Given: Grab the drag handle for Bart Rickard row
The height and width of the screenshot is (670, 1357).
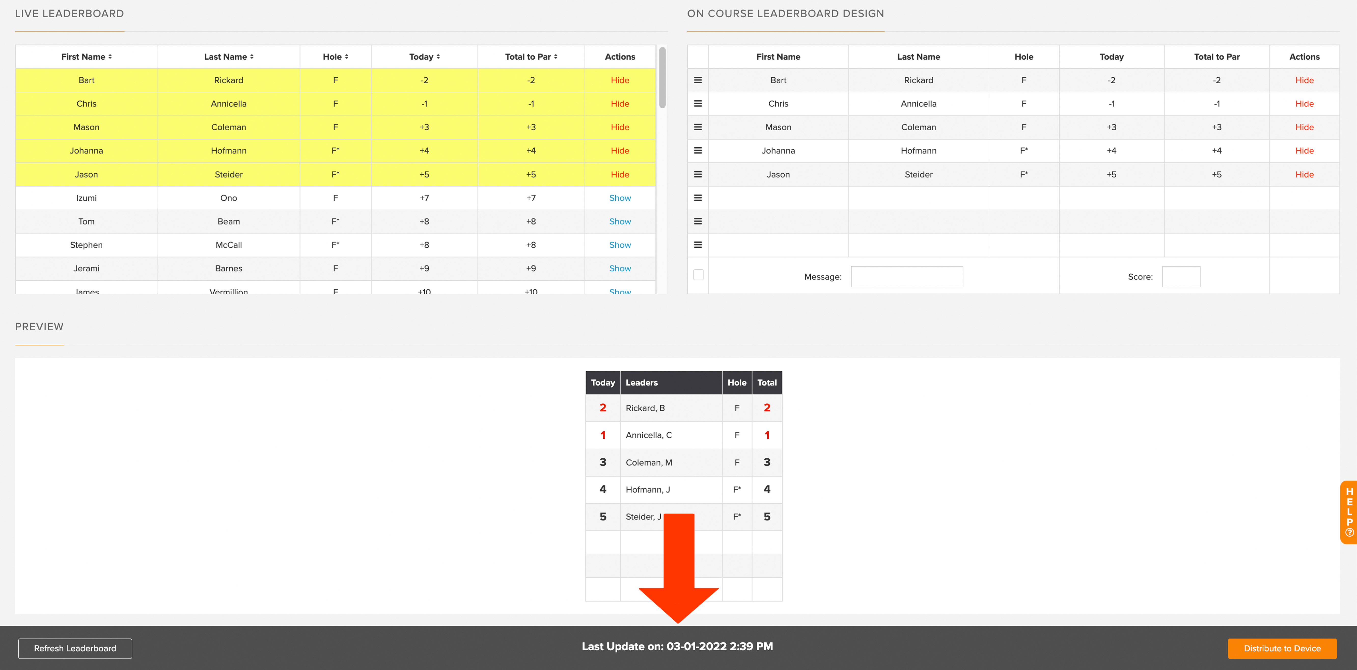Looking at the screenshot, I should coord(698,80).
